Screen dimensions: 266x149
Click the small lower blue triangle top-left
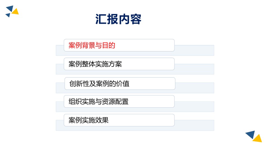pyautogui.click(x=8, y=15)
